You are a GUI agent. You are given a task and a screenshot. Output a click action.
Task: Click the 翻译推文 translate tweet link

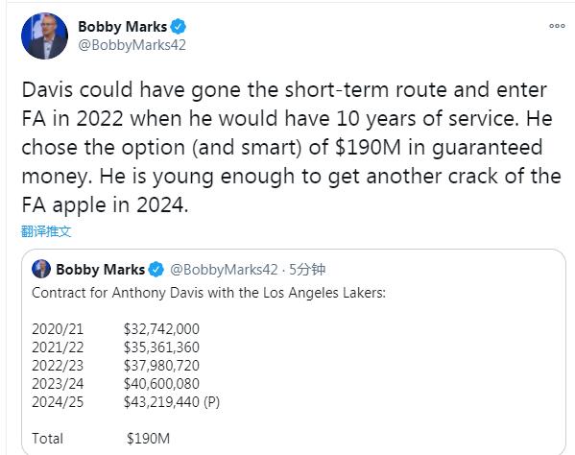pos(46,231)
